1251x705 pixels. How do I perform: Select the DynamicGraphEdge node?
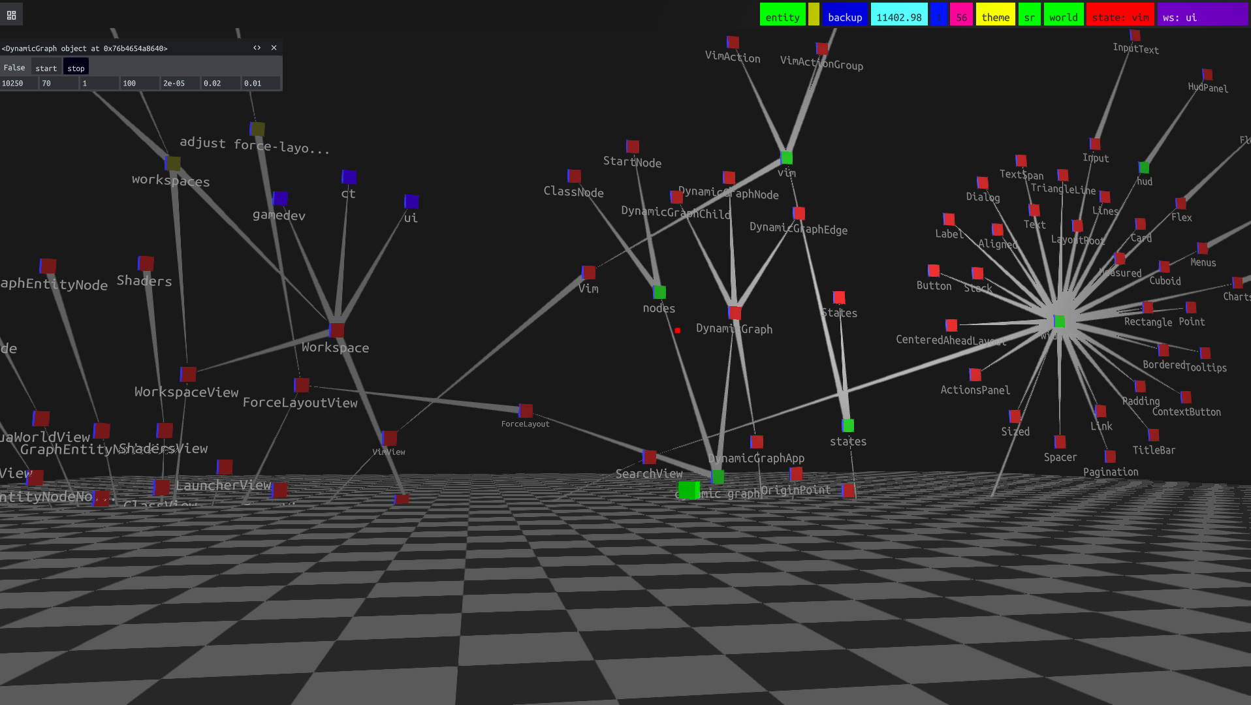click(799, 213)
